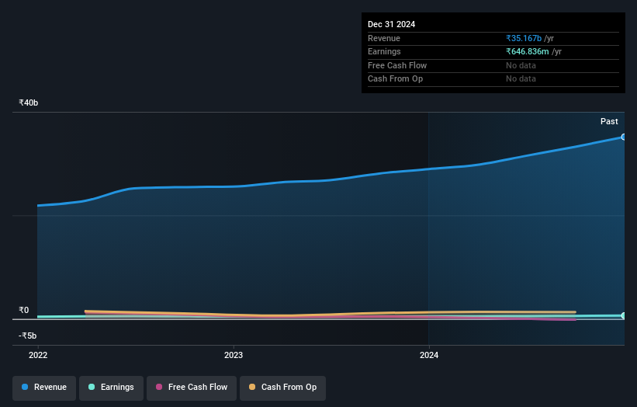The image size is (637, 407).
Task: Click the ₹35.167b revenue value
Action: [524, 38]
